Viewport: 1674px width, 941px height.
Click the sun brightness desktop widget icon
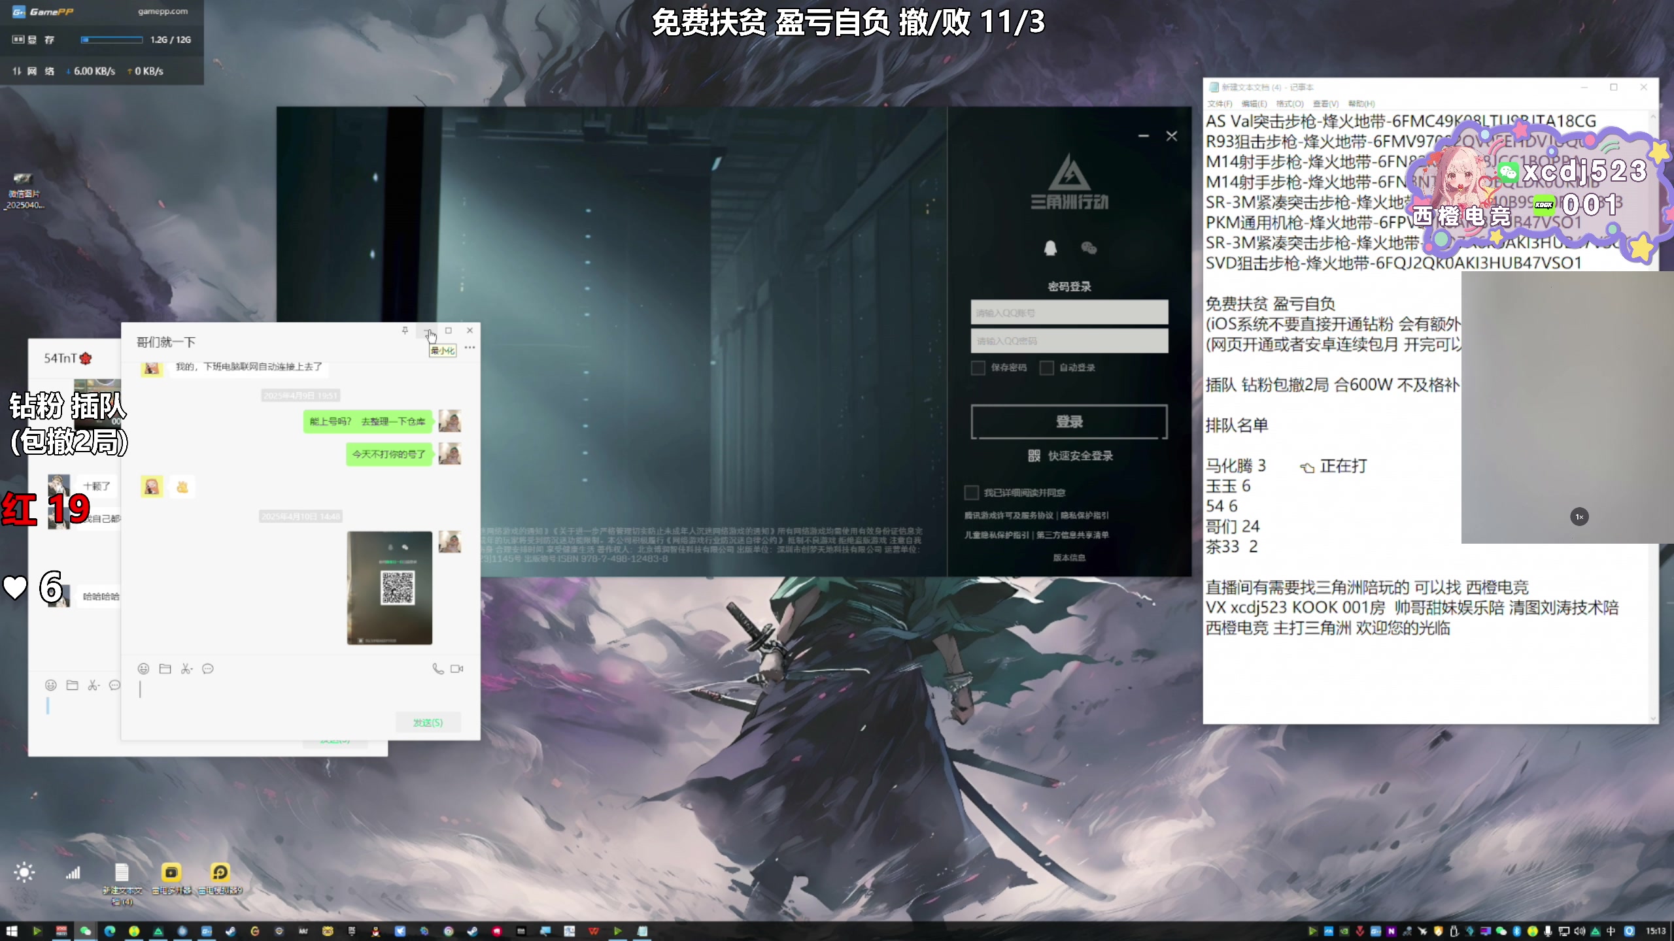point(24,872)
